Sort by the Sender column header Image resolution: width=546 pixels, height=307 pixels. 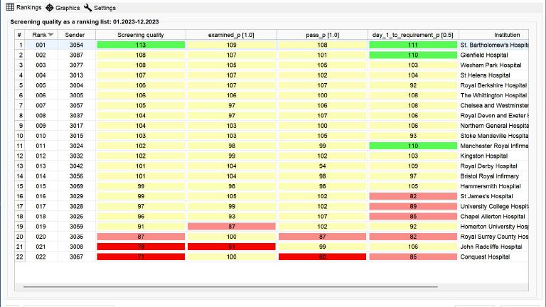(x=75, y=35)
